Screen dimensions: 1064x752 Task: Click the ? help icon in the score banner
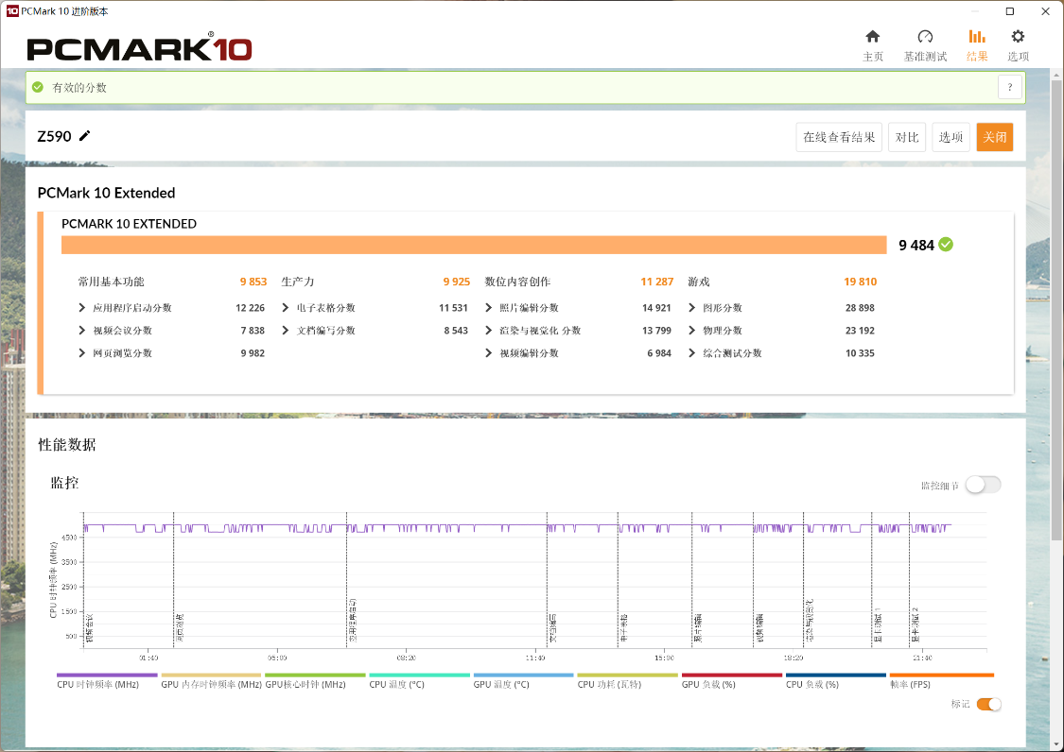point(1009,86)
